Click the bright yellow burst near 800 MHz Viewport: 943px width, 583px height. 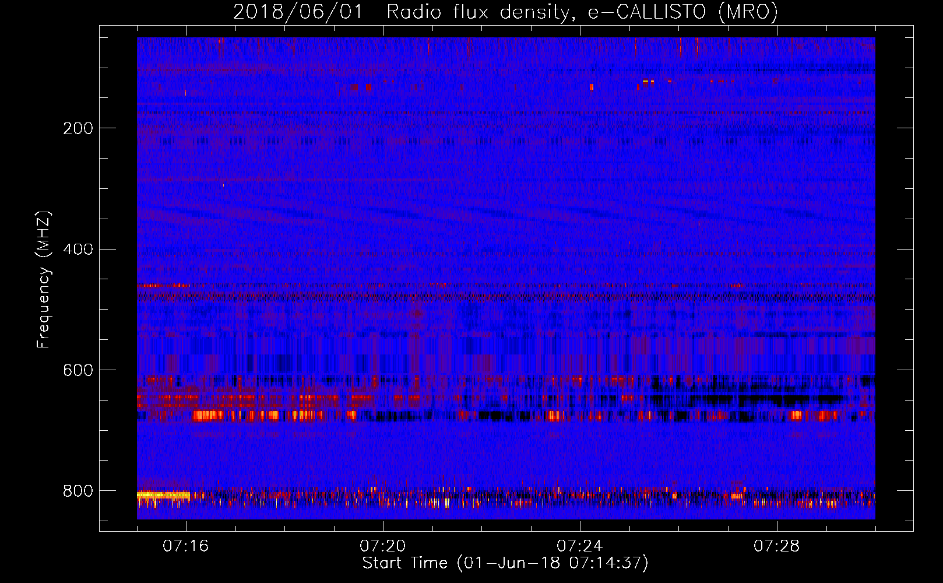(163, 495)
